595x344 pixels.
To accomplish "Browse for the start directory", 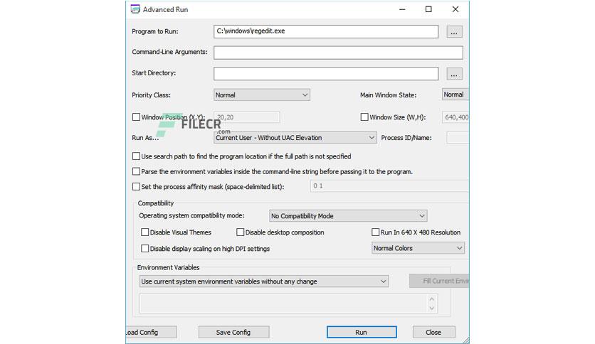I will [x=454, y=74].
